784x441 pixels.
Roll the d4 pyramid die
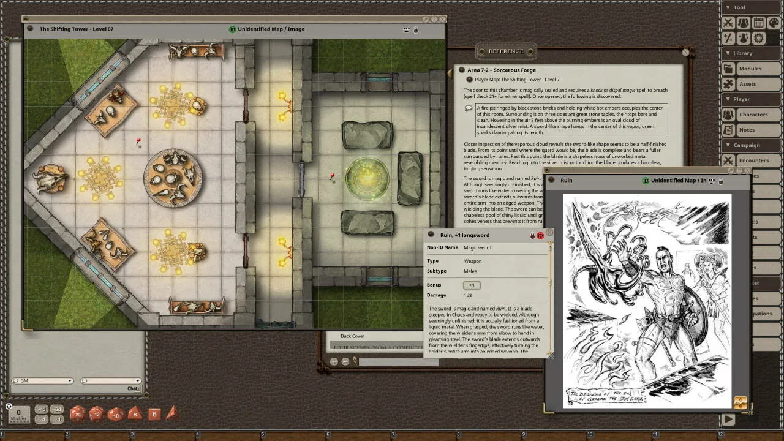click(172, 413)
